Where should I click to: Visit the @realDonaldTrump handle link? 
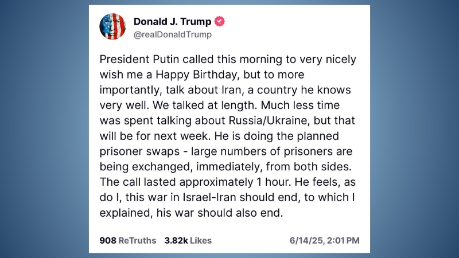pos(173,34)
